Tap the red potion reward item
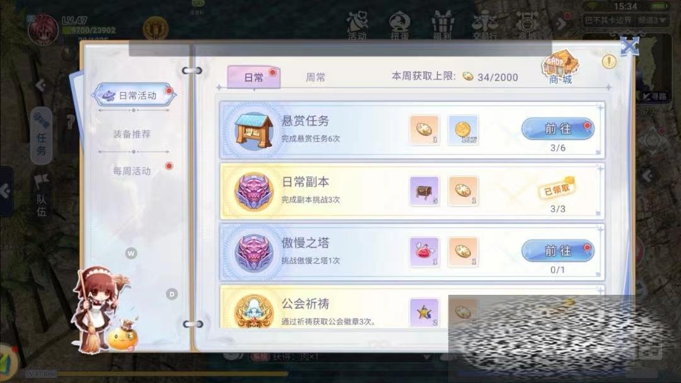 pyautogui.click(x=424, y=252)
